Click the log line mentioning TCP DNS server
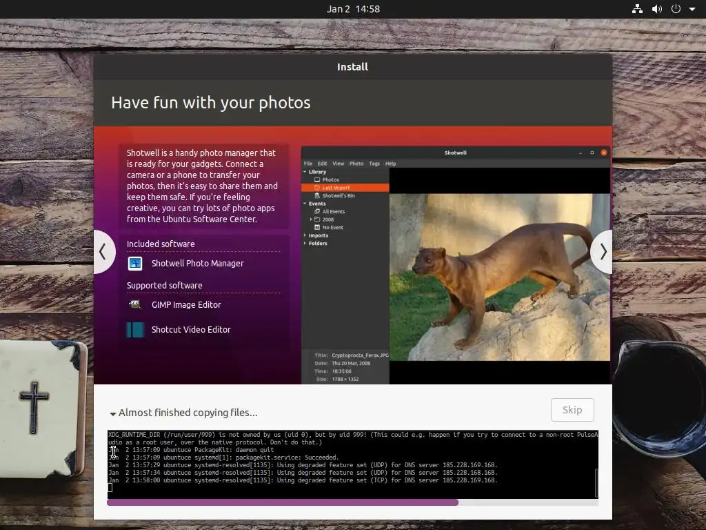Screen dimensions: 706x530 pyautogui.click(x=303, y=480)
